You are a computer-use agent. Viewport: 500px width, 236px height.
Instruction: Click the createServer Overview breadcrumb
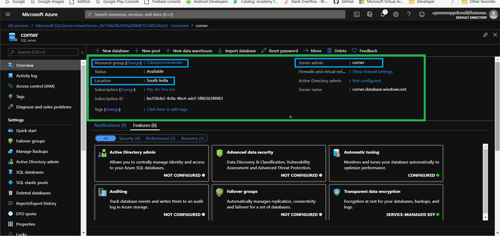tap(112, 25)
